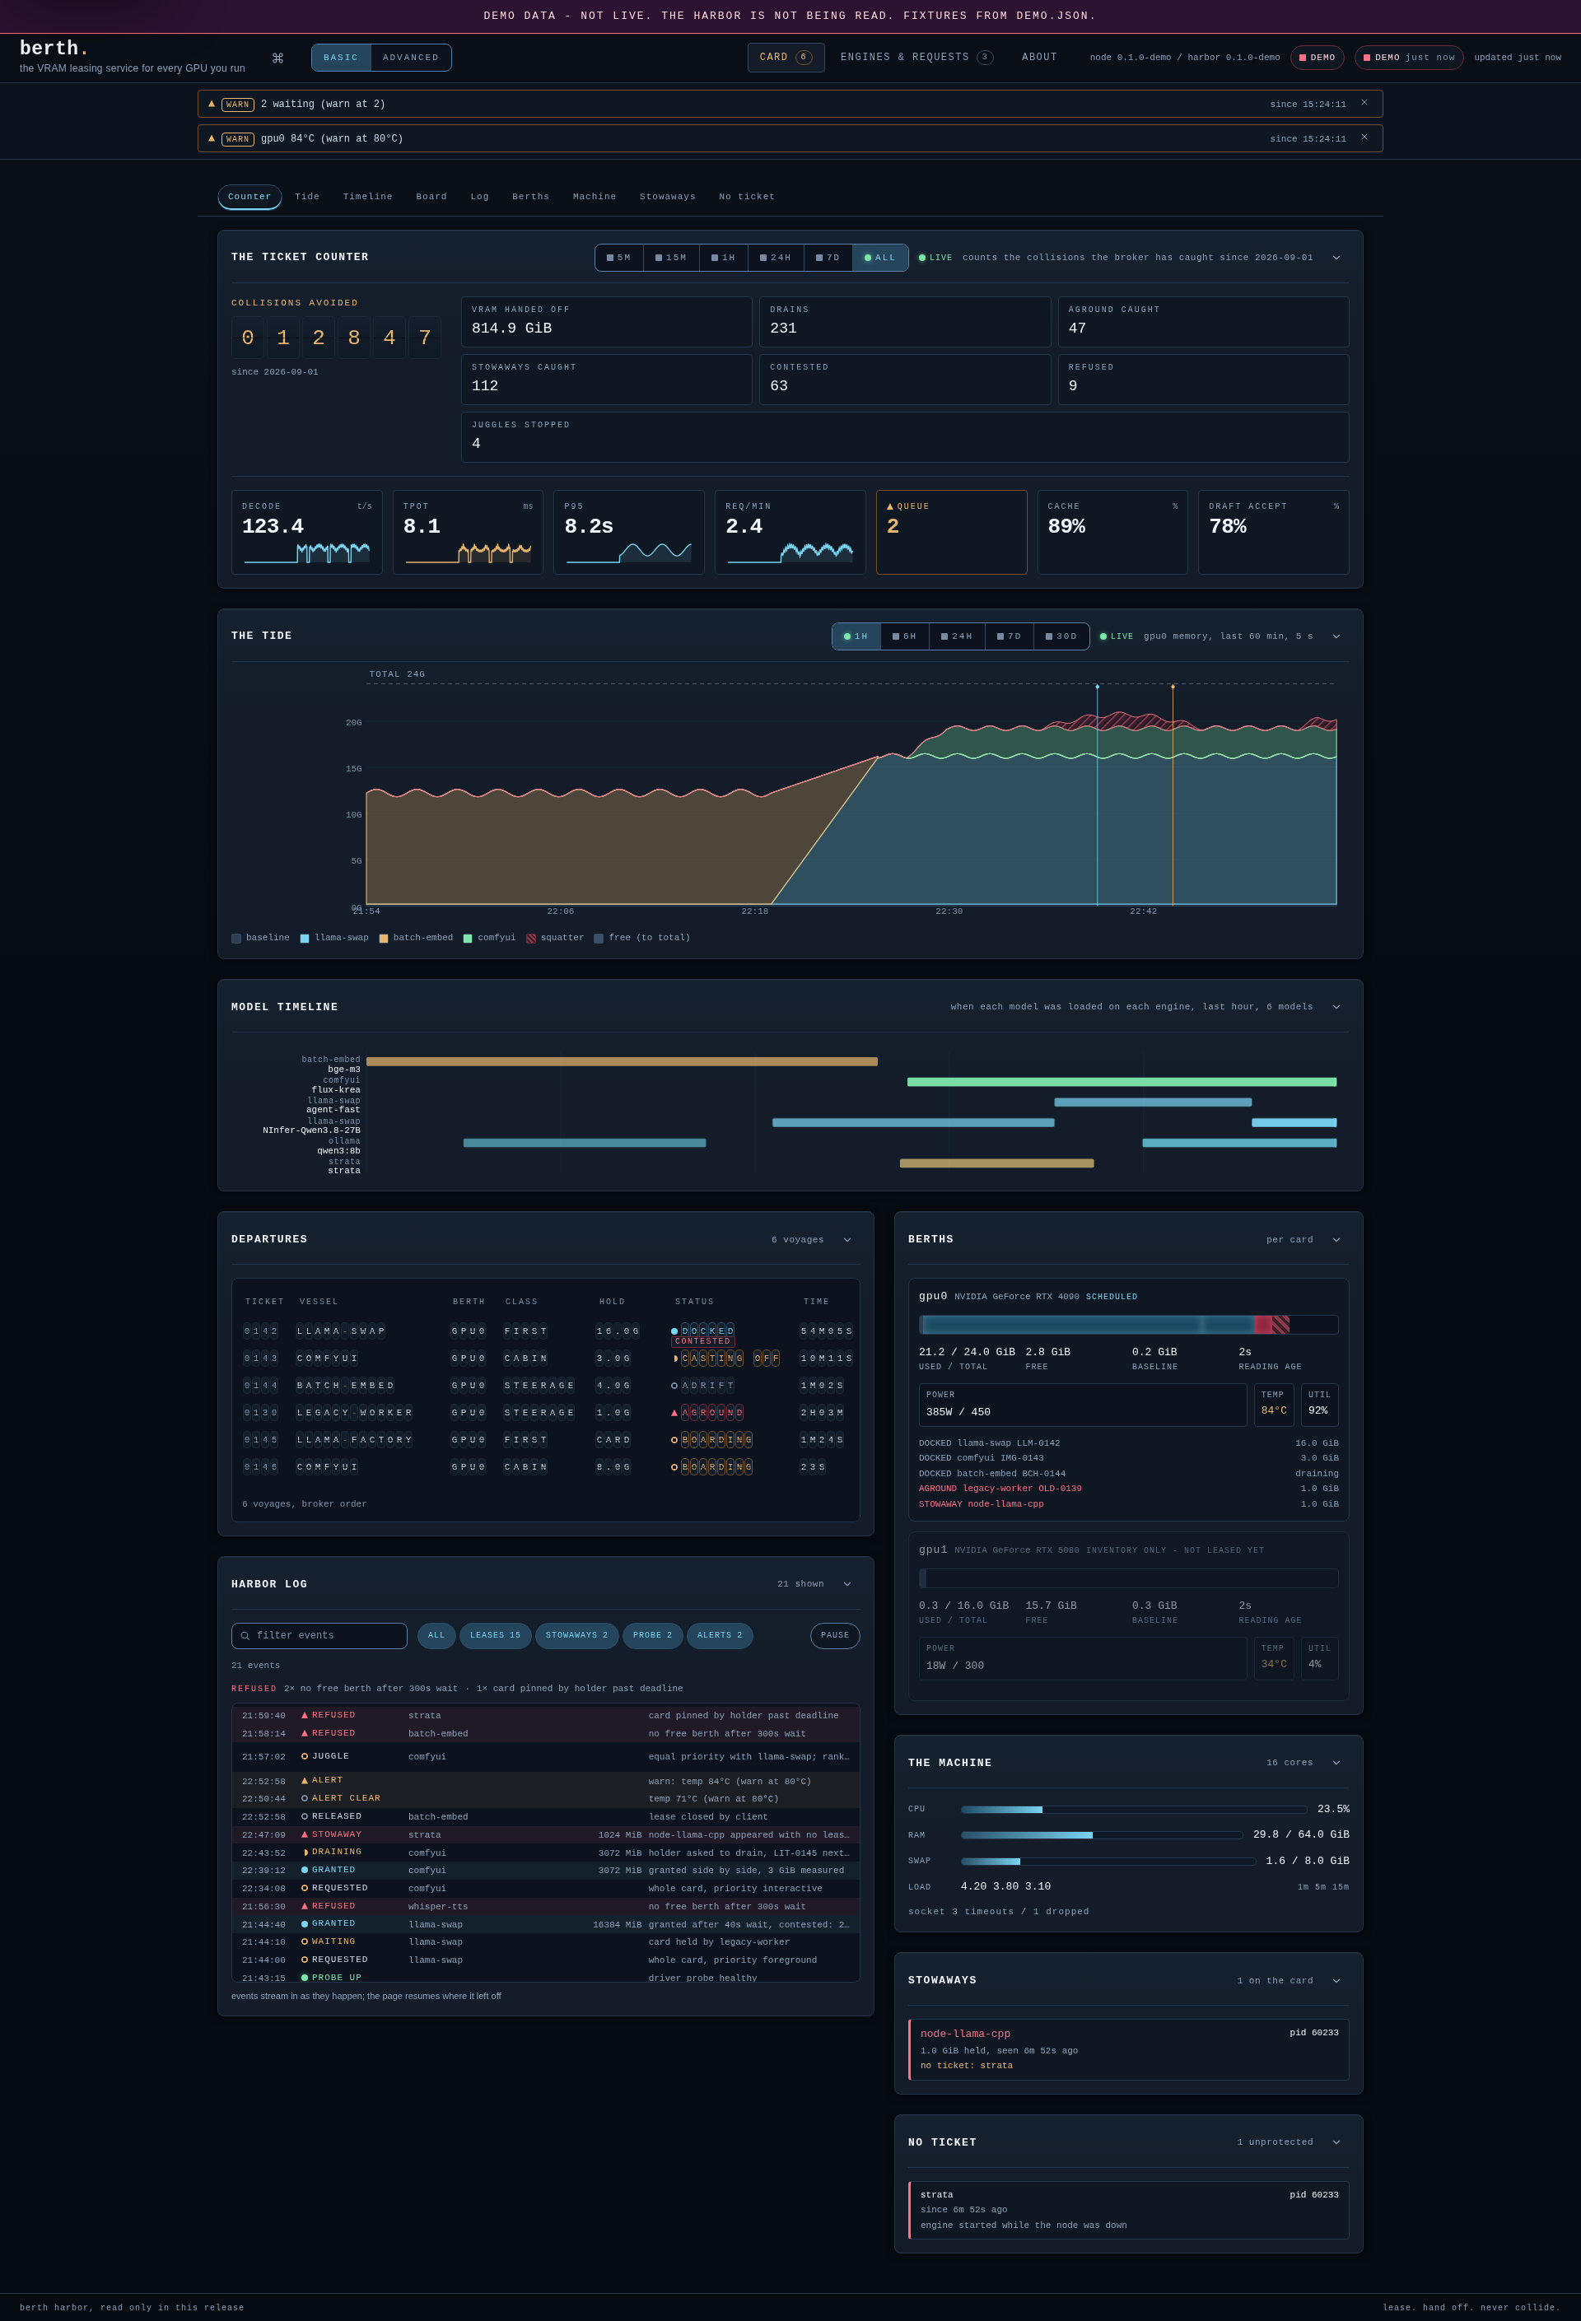The width and height of the screenshot is (1581, 2321).
Task: Click JUGGLE event icon at 21:57:02
Action: 305,1757
